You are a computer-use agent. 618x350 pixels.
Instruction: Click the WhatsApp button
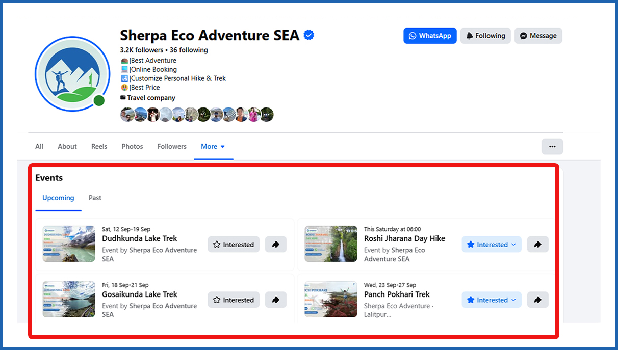430,36
